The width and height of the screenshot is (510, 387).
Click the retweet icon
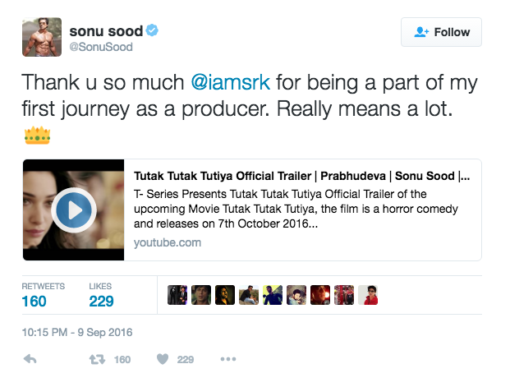tap(95, 359)
